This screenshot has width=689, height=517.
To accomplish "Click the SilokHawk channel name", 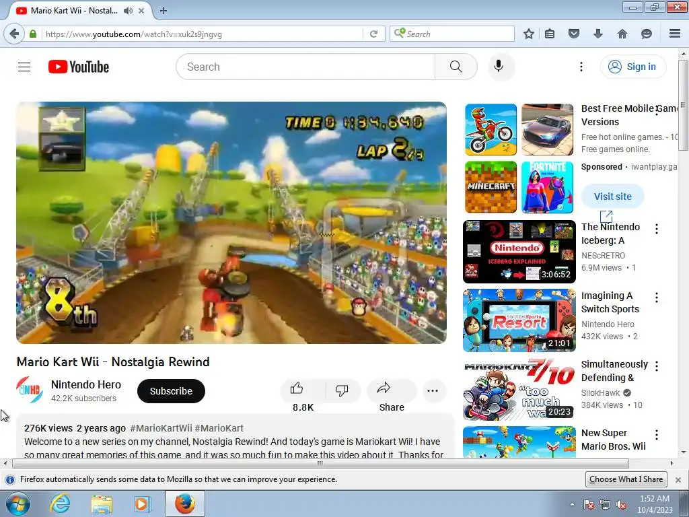I will [600, 393].
